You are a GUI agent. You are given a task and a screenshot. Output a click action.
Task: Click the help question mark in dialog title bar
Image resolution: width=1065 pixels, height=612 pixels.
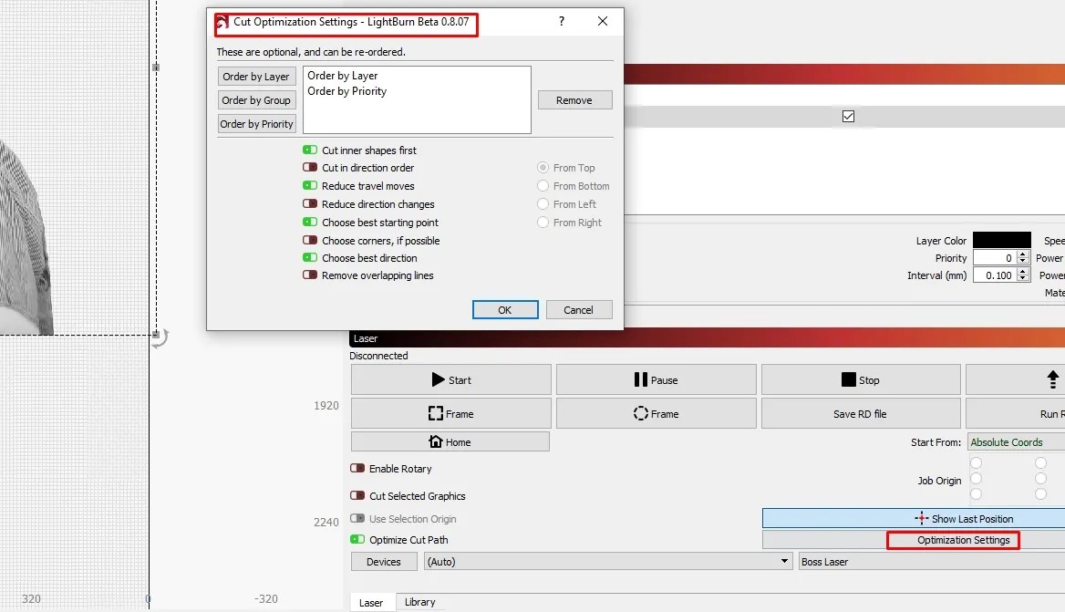pos(561,21)
